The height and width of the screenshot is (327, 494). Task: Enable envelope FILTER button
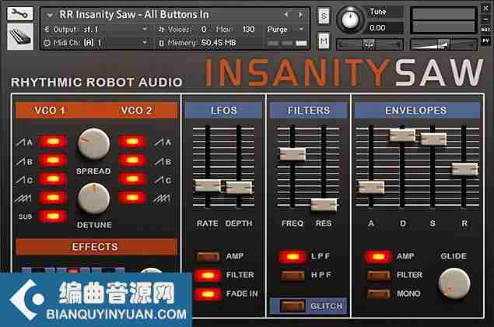tap(378, 276)
